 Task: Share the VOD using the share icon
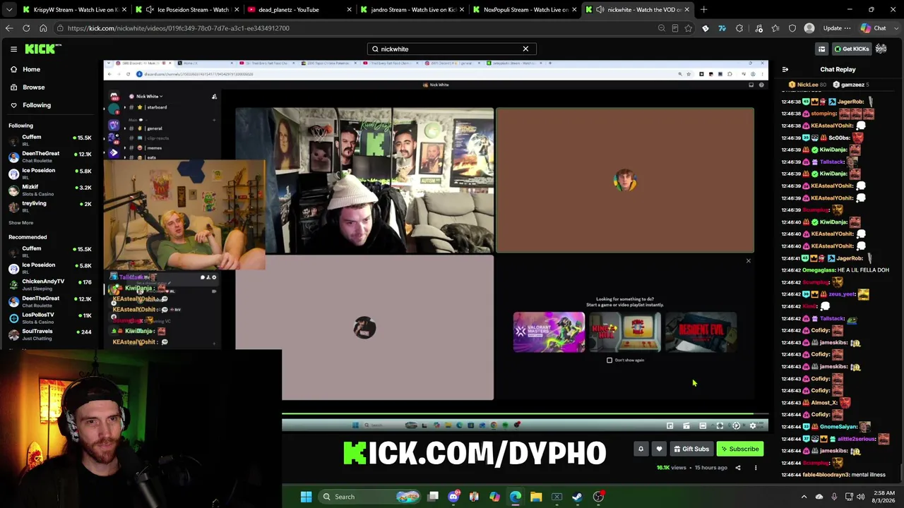pos(738,468)
